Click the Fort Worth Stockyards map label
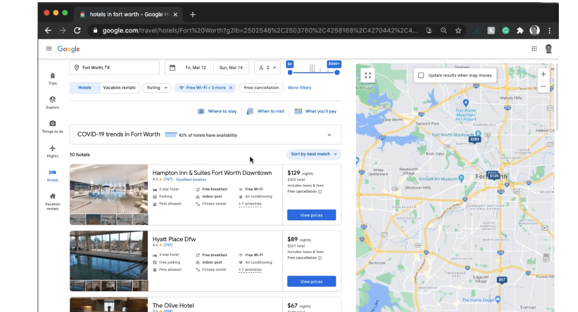 453,135
